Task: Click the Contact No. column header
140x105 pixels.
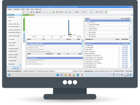Action: tap(51, 54)
